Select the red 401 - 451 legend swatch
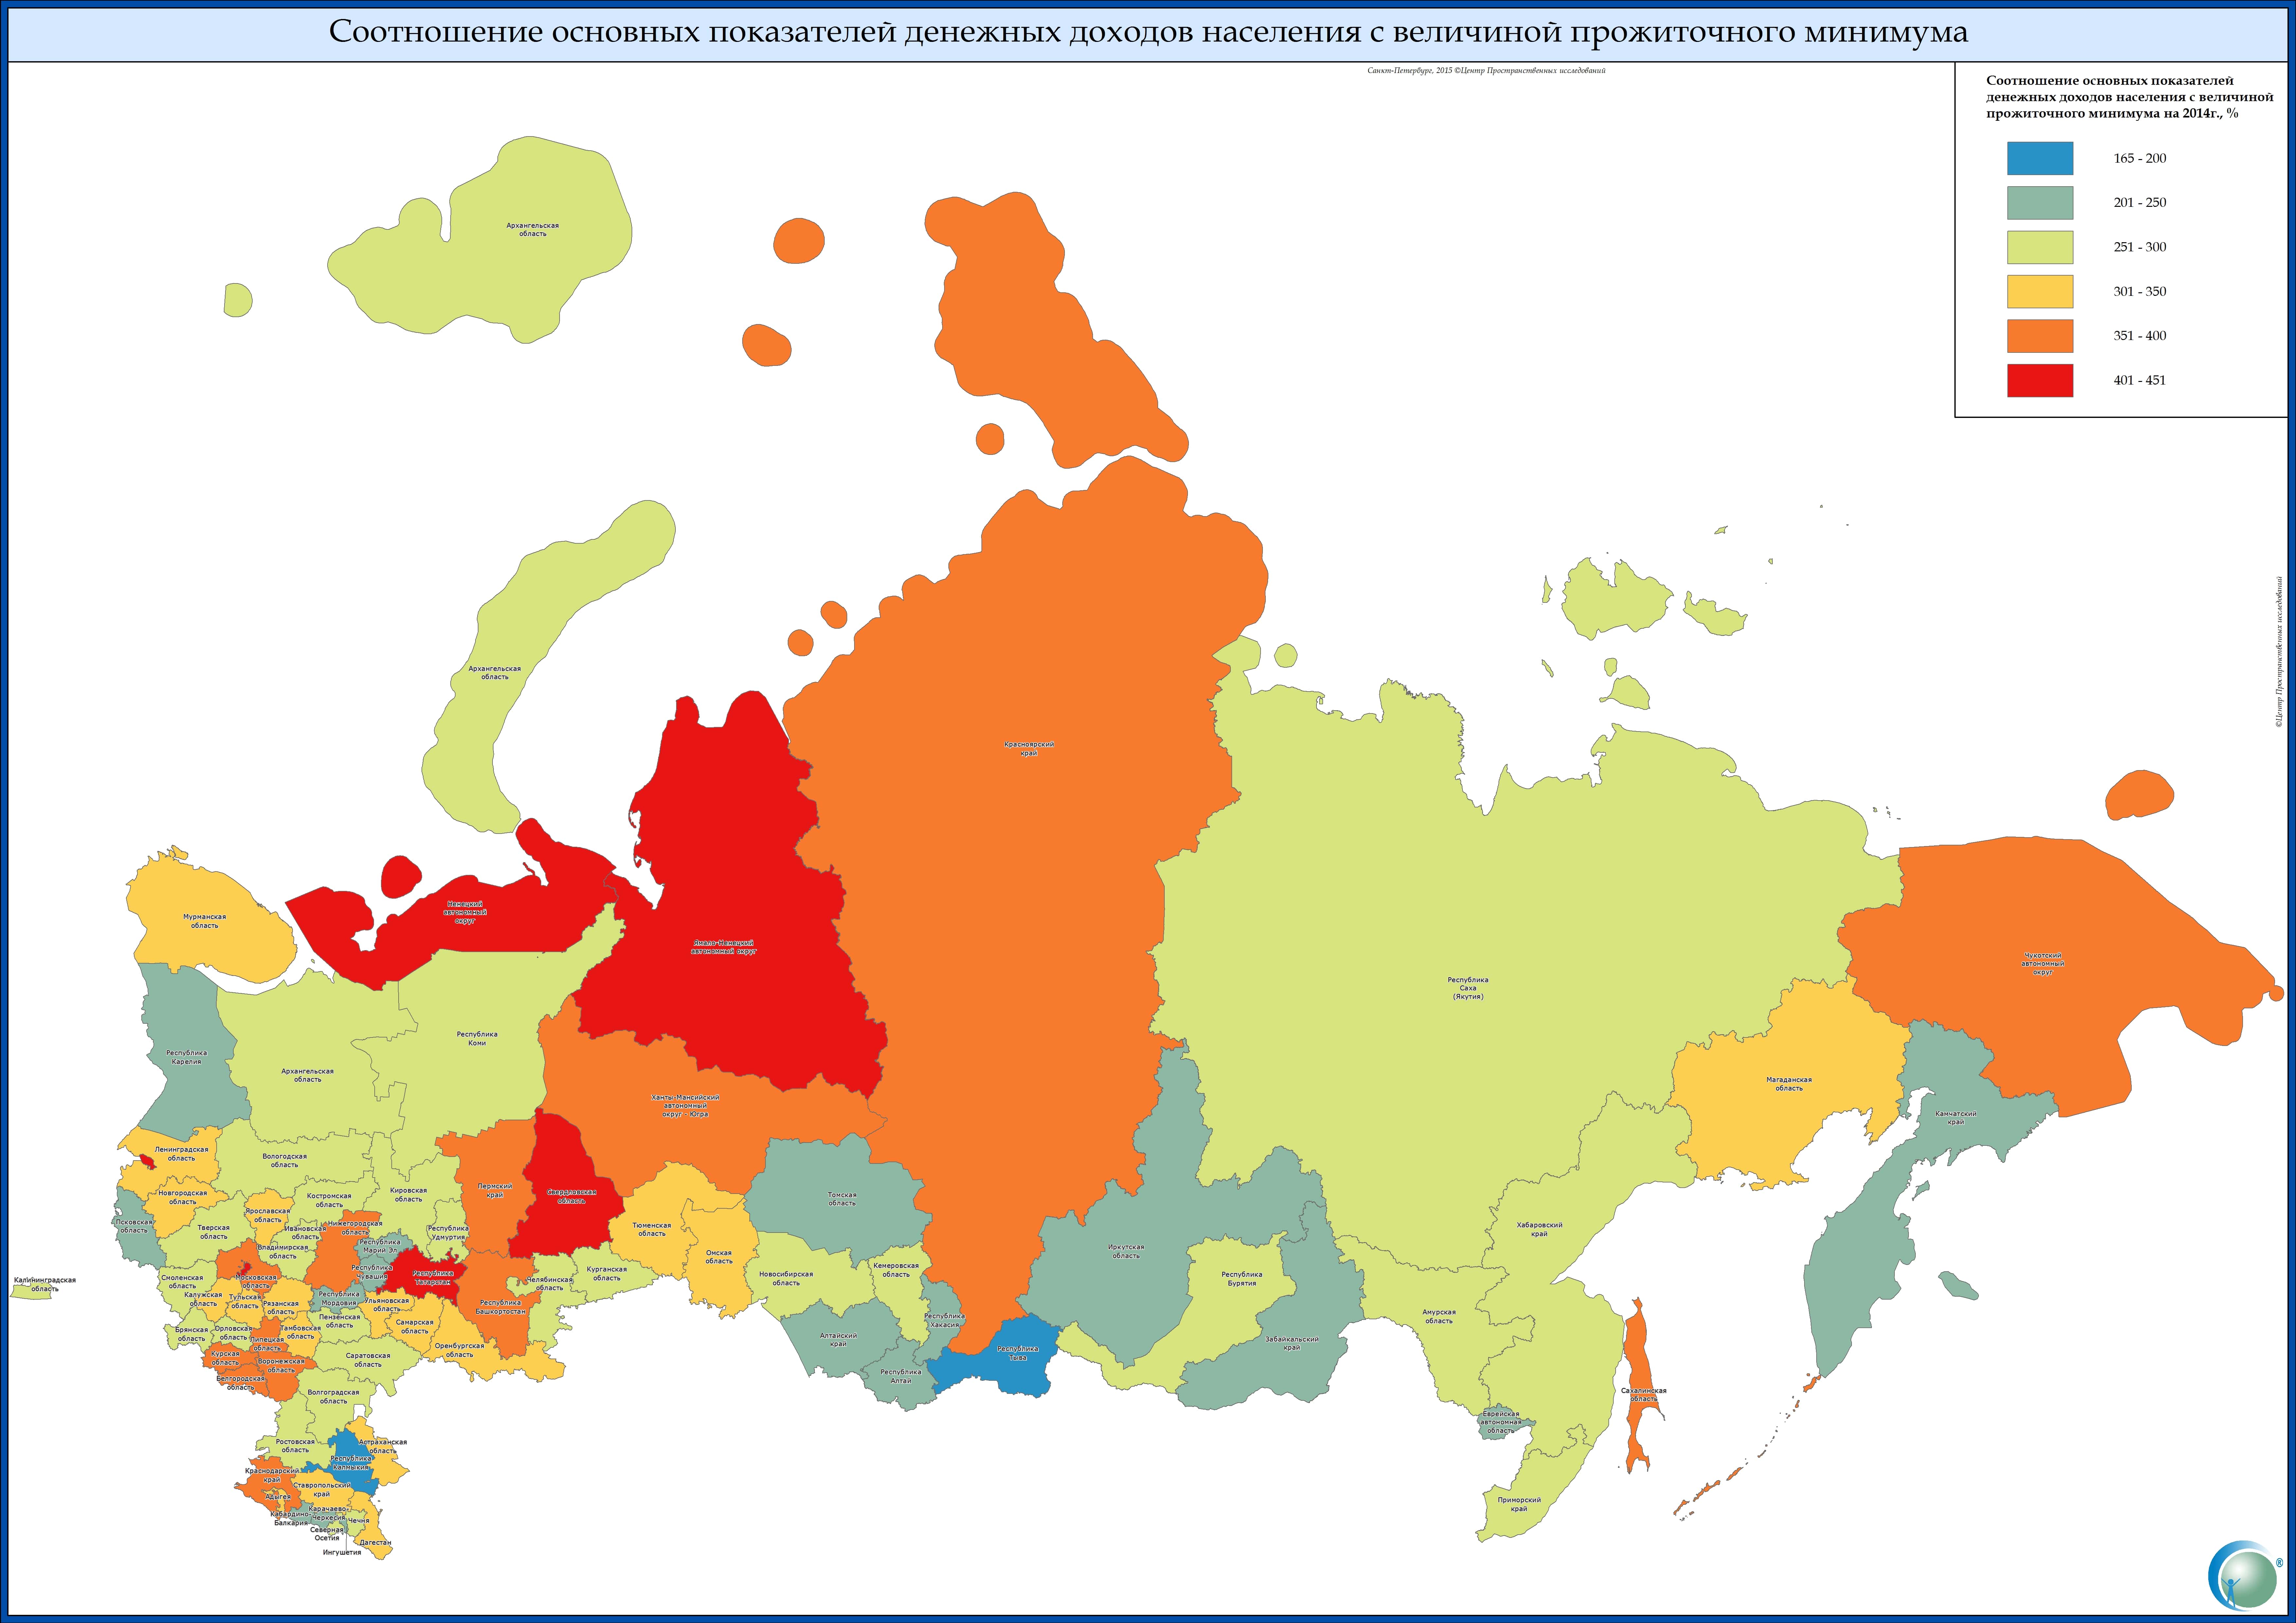 2040,380
